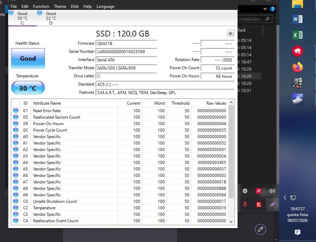Click the status orb for Power-On Hours

[x=16, y=123]
